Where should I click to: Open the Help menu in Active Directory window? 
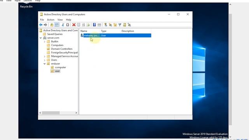point(68,20)
